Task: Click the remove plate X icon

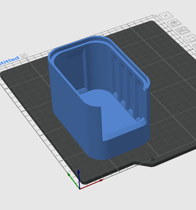Action: click(x=166, y=15)
